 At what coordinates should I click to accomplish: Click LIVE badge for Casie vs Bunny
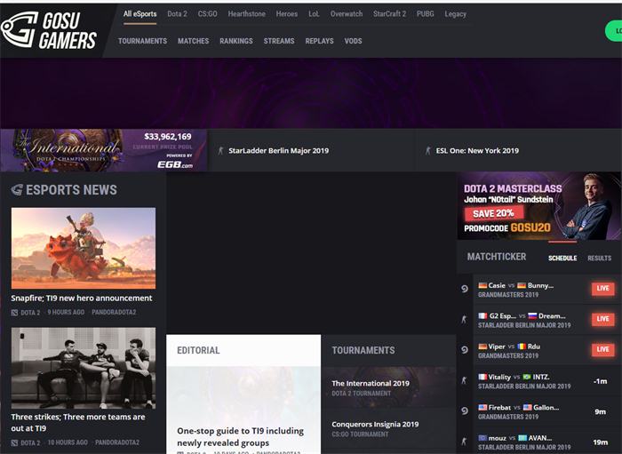point(603,289)
